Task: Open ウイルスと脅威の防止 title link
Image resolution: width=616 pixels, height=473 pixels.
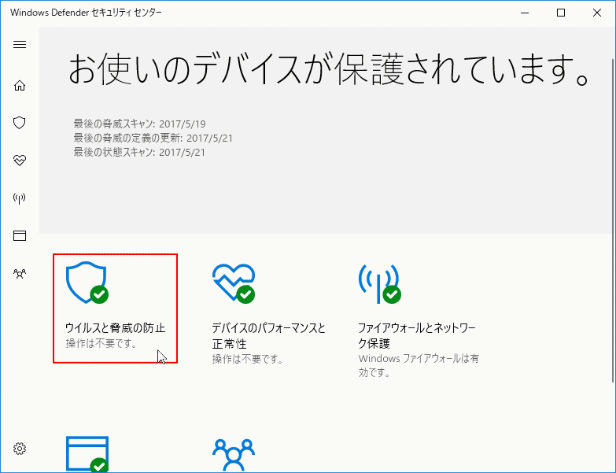Action: coord(116,327)
